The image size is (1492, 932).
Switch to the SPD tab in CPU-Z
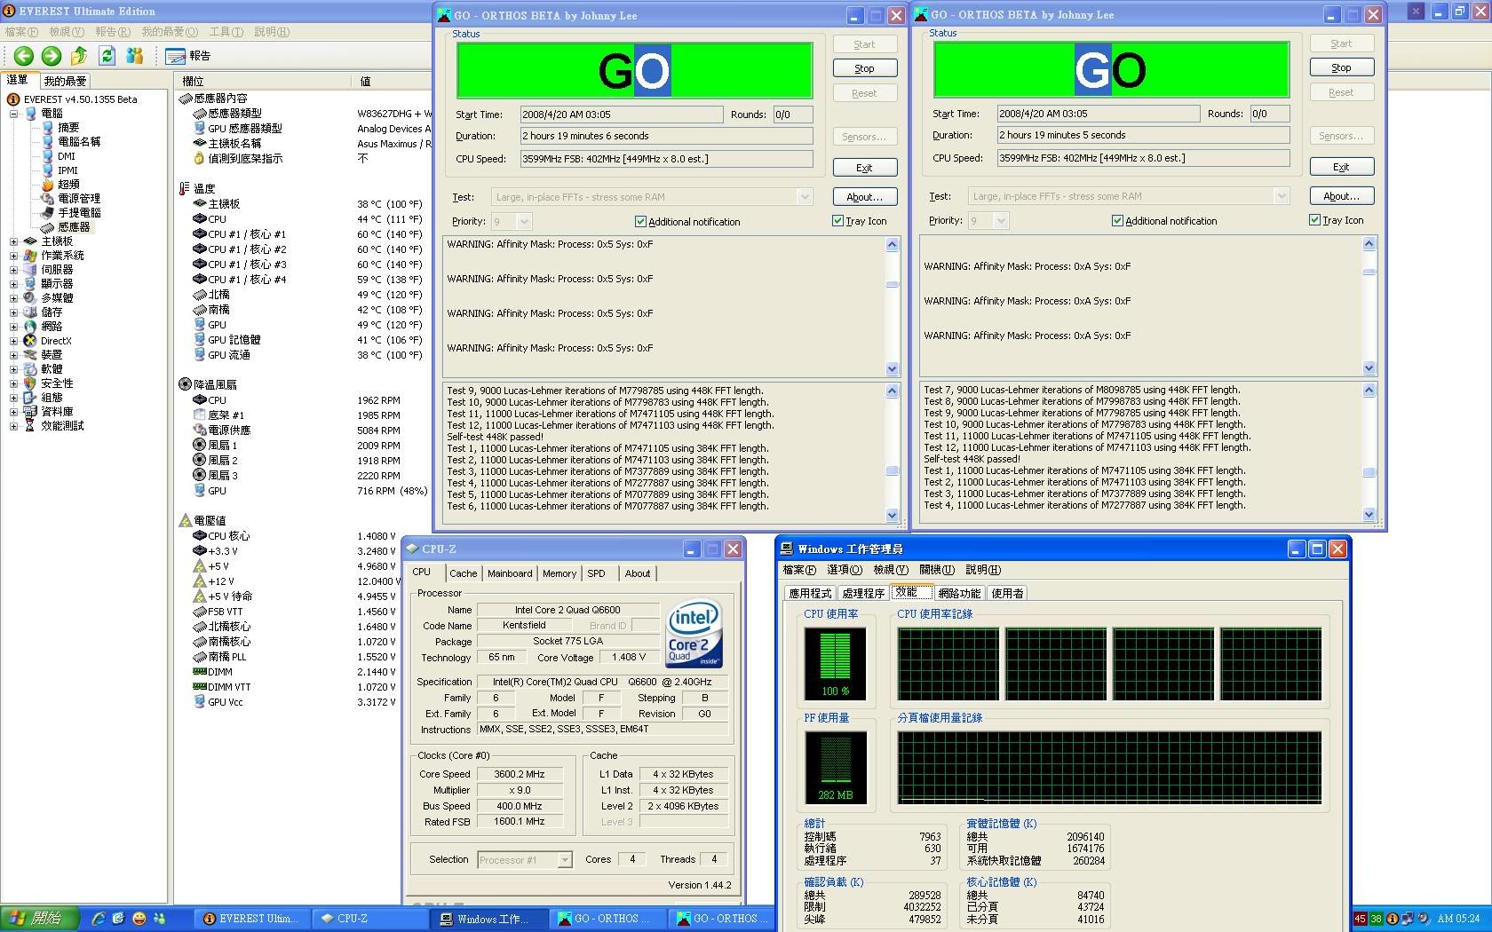[x=597, y=573]
